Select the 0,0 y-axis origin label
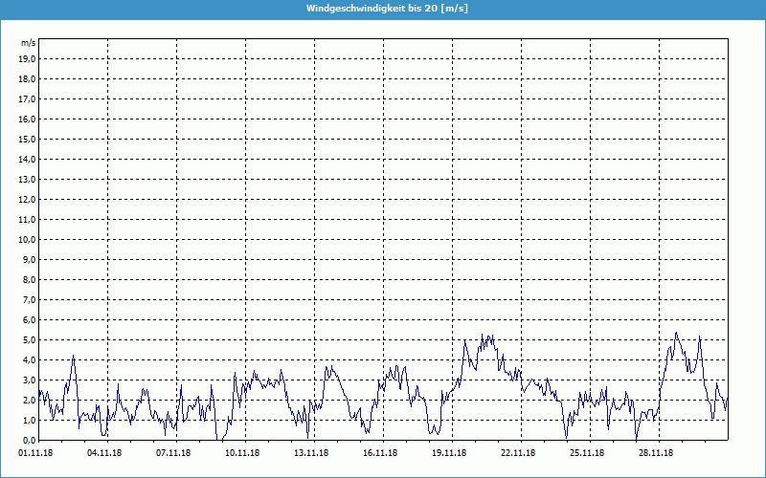The height and width of the screenshot is (478, 766). [x=30, y=440]
